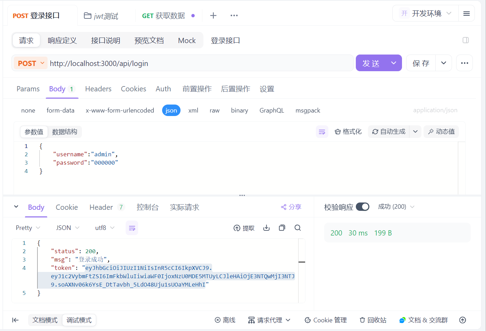Switch to 文档模式 at the bottom left

pyautogui.click(x=45, y=320)
